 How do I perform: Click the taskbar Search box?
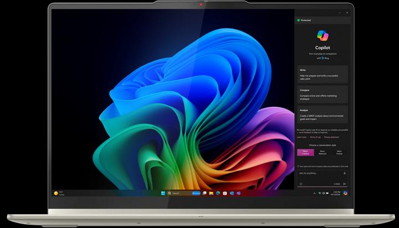click(184, 193)
